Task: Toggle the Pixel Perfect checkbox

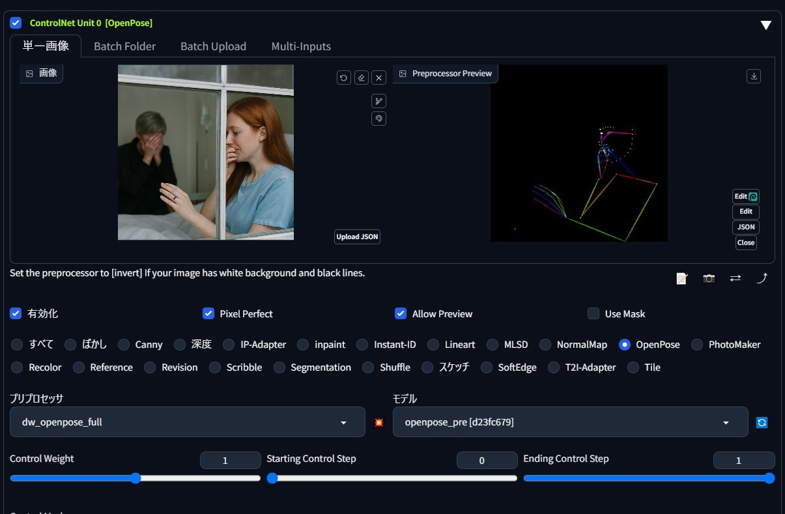Action: coord(208,313)
